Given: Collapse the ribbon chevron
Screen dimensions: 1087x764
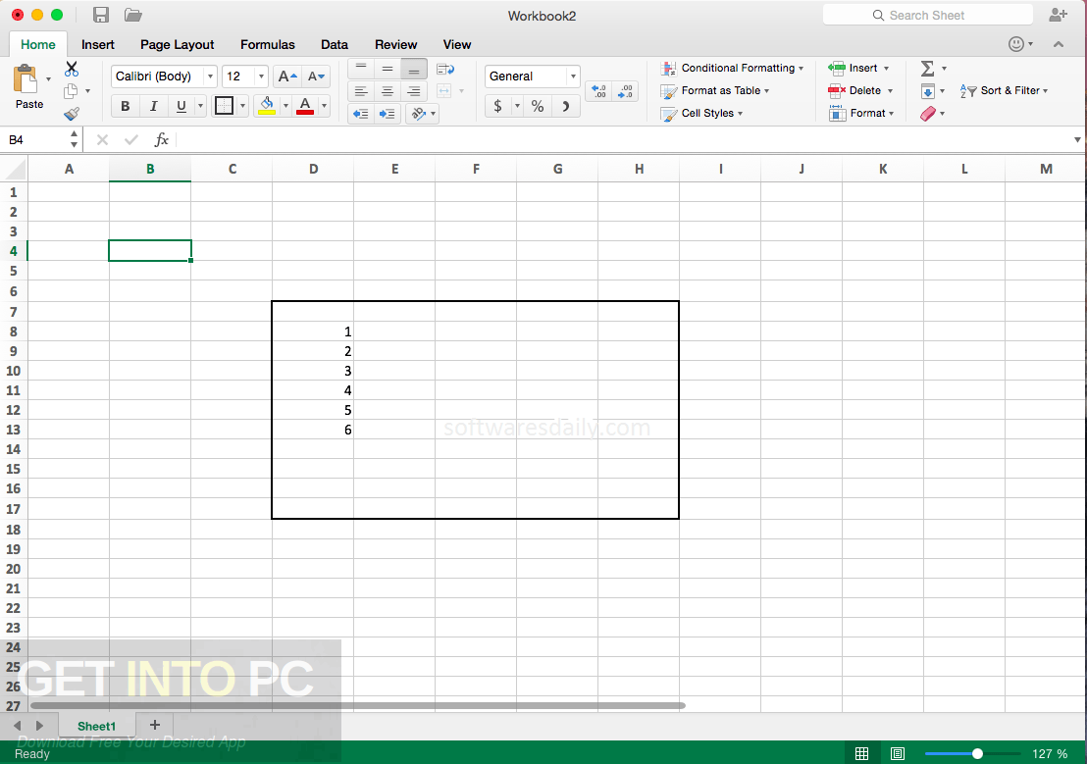Looking at the screenshot, I should coord(1058,44).
